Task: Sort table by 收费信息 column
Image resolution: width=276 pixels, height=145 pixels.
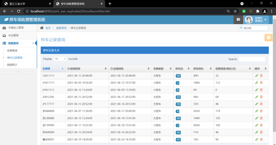Action: pyautogui.click(x=233, y=69)
